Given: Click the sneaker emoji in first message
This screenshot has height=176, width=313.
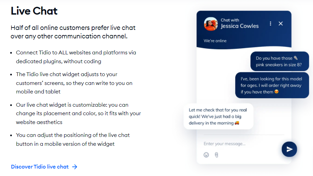Looking at the screenshot, I should pos(296,58).
